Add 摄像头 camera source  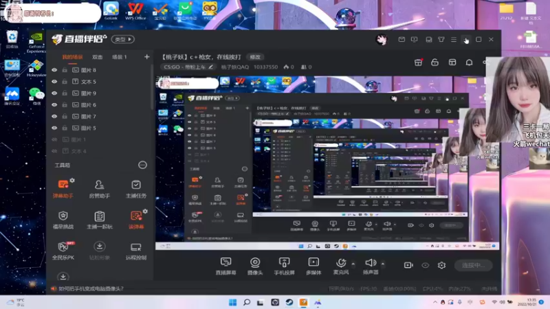point(255,266)
